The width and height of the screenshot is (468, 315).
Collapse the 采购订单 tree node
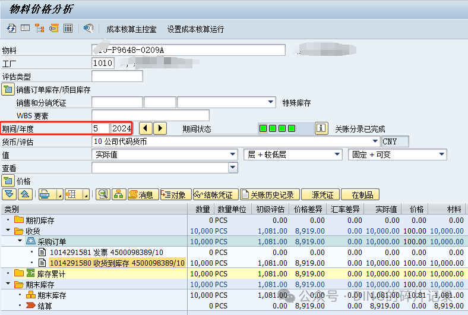[x=20, y=241]
